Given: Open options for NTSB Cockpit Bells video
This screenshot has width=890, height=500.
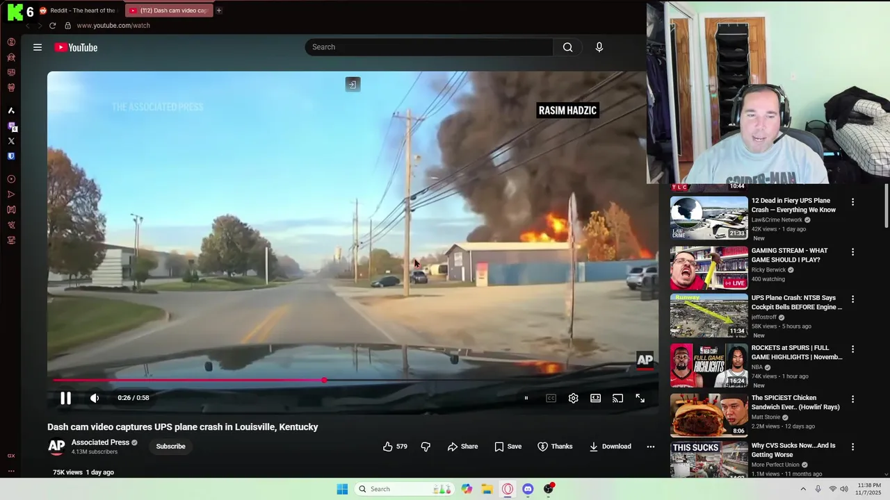Looking at the screenshot, I should pyautogui.click(x=852, y=299).
